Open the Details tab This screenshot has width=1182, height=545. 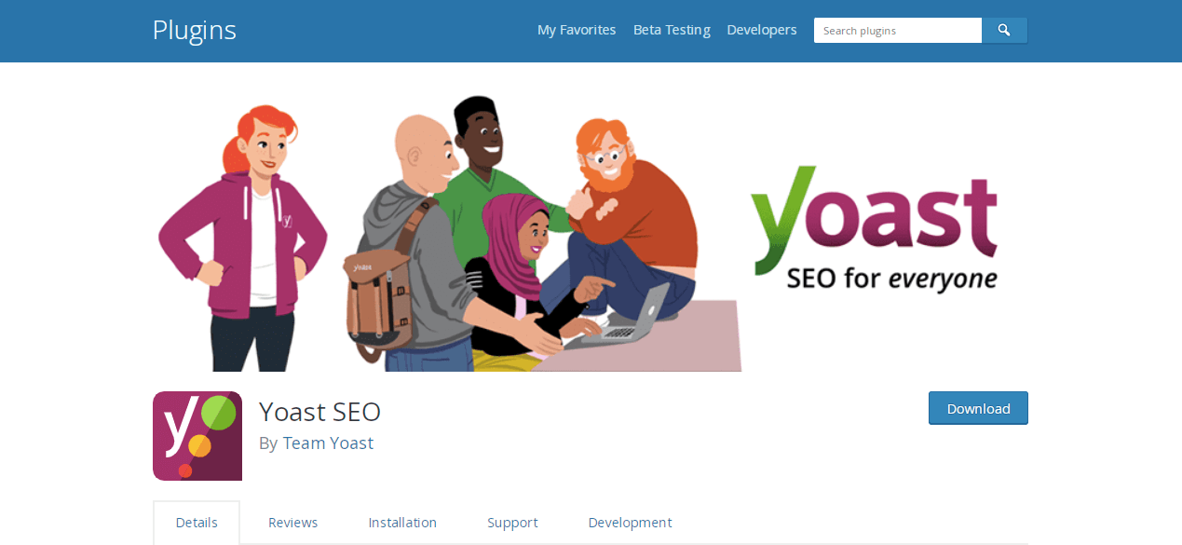pyautogui.click(x=197, y=523)
